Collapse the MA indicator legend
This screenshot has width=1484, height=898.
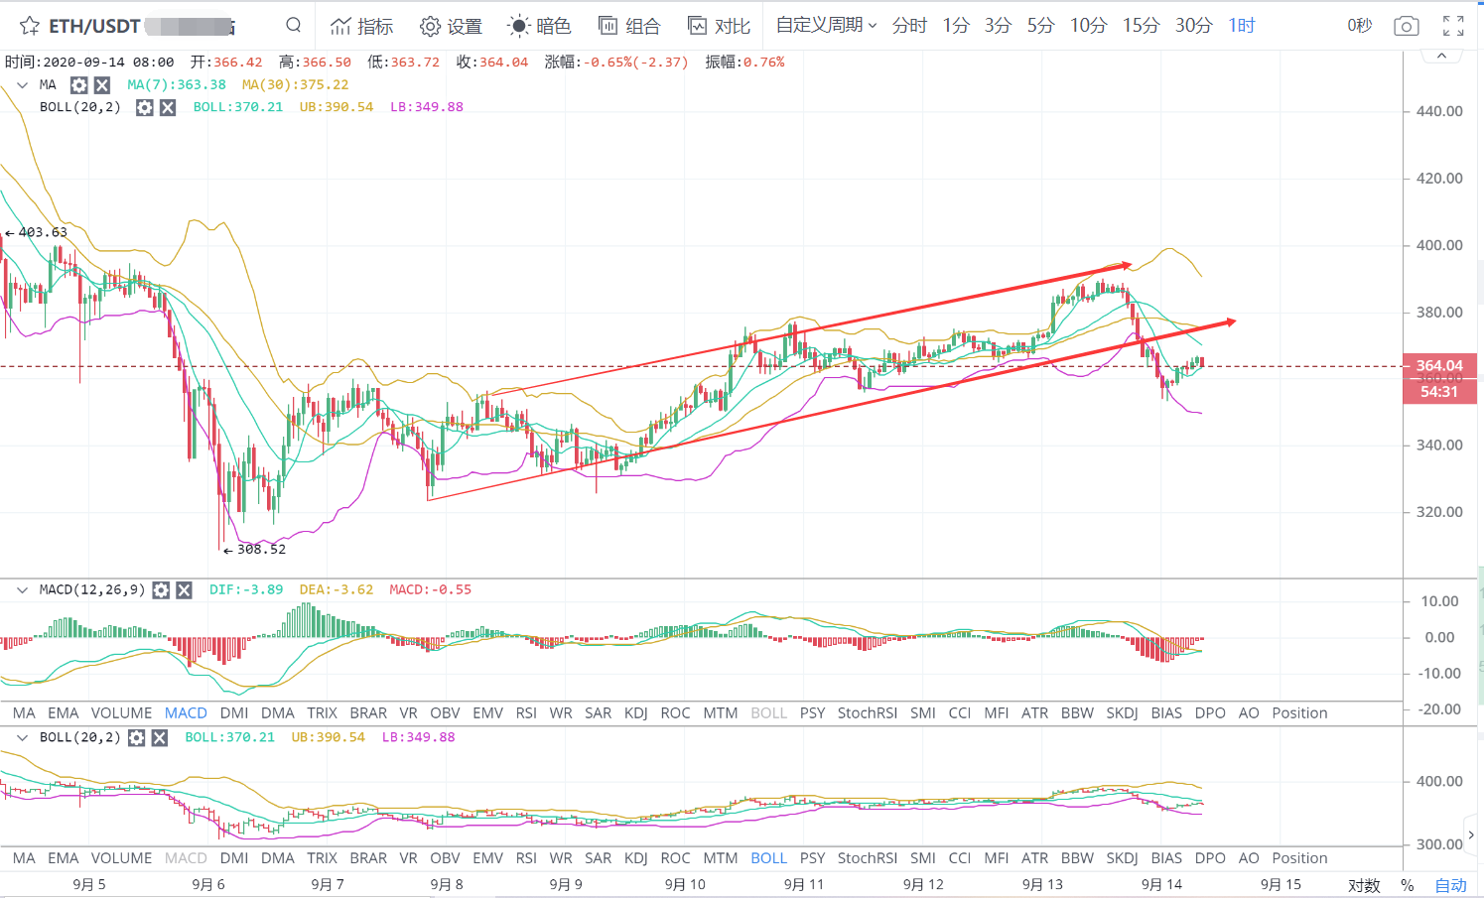click(23, 85)
